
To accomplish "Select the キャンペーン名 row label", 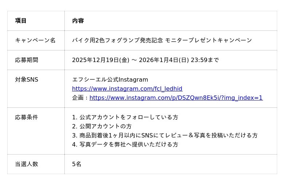I will pos(35,40).
